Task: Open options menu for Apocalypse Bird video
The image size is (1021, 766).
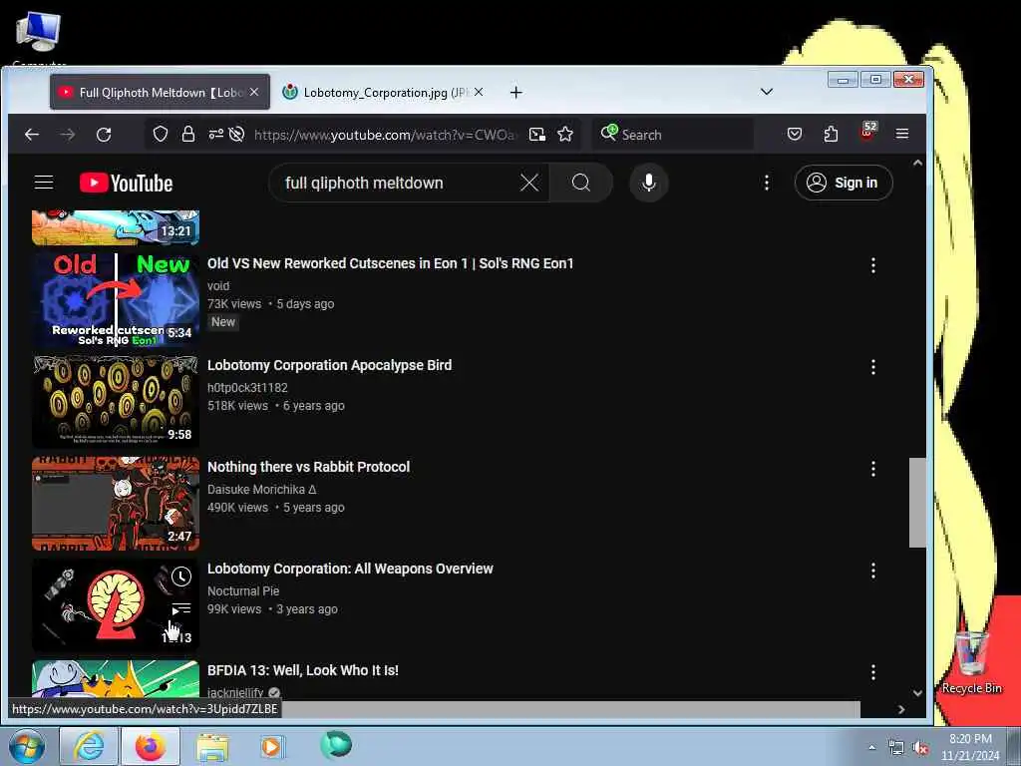Action: [x=872, y=367]
